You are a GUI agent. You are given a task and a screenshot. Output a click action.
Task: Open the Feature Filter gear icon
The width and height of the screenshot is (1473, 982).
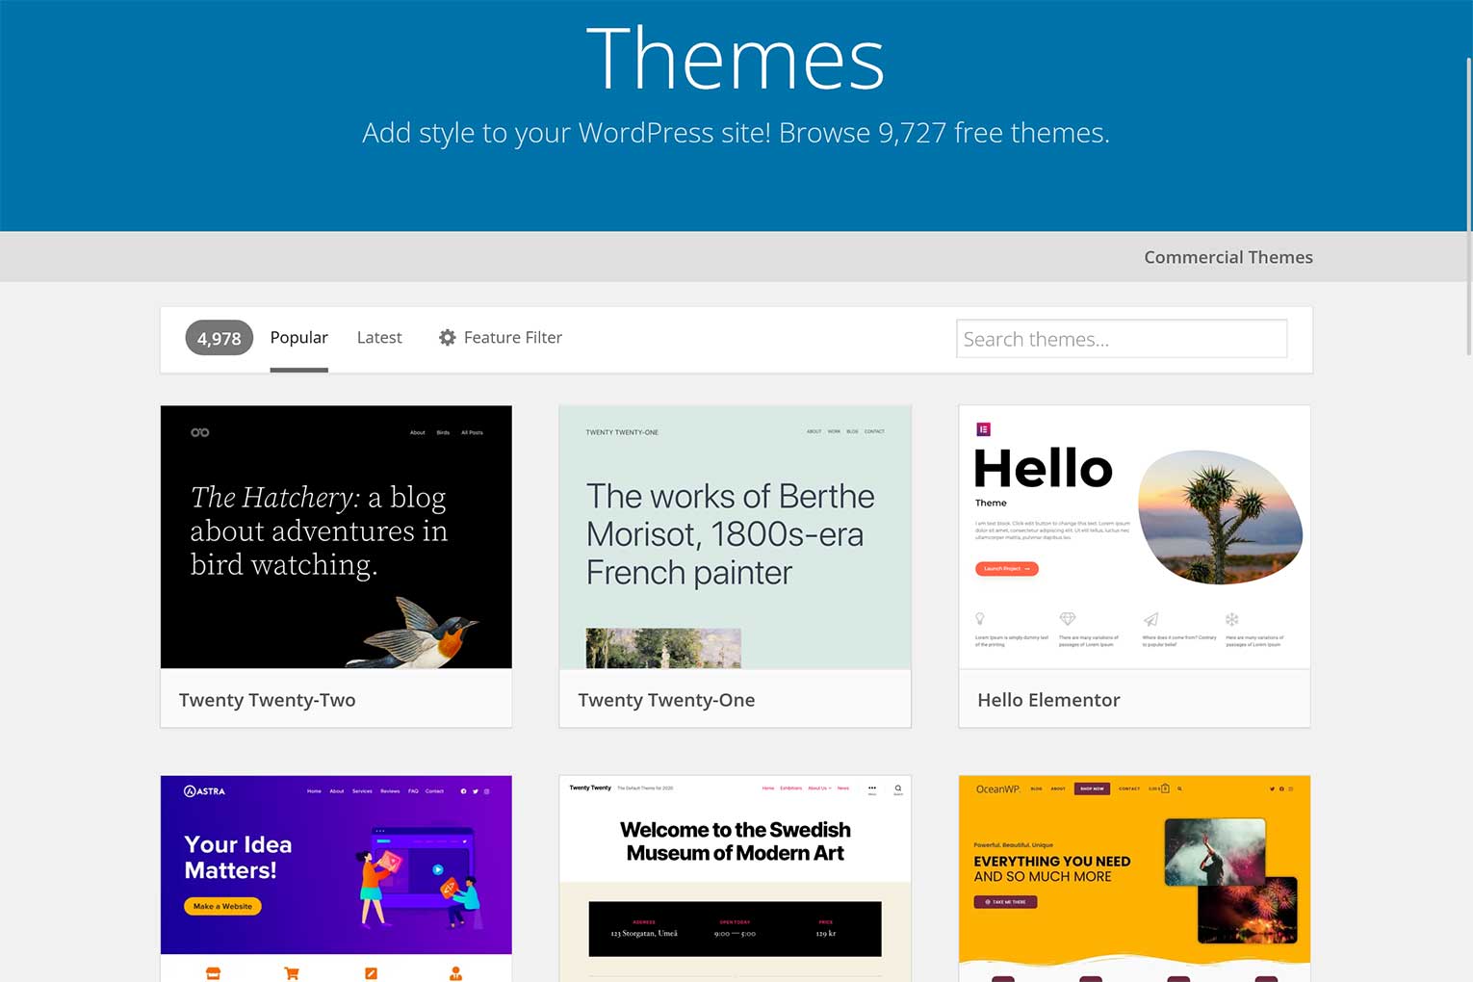click(448, 338)
